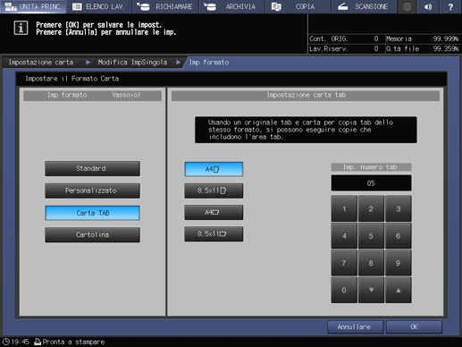Click the clock icon in status bar
This screenshot has height=347, width=462.
[6, 342]
